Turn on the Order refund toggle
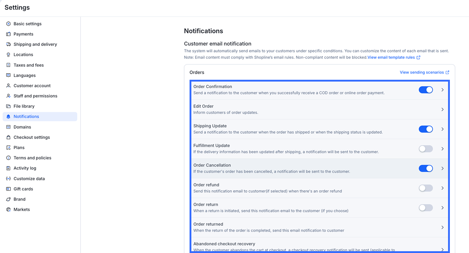The image size is (469, 253). click(426, 188)
